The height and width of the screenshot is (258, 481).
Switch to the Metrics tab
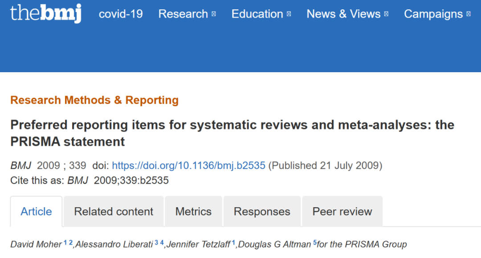click(193, 211)
